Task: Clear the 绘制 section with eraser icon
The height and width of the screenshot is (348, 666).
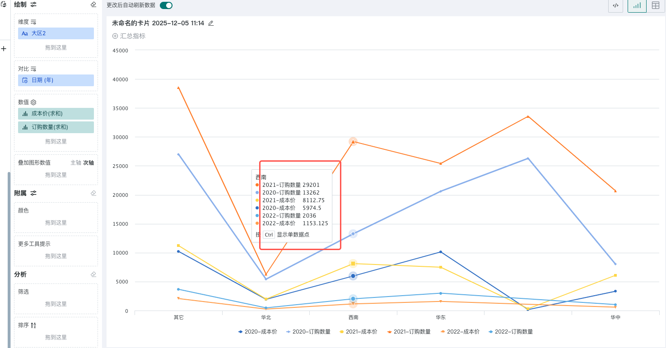Action: tap(93, 5)
